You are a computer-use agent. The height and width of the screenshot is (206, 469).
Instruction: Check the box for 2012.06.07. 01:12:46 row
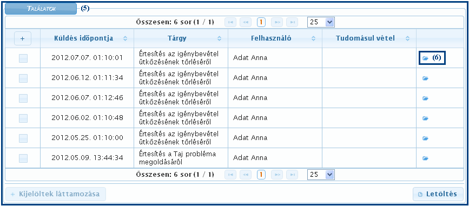point(23,98)
